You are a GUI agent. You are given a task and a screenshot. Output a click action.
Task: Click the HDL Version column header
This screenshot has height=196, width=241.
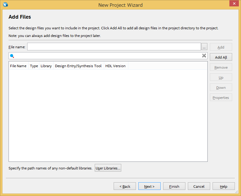pos(116,66)
